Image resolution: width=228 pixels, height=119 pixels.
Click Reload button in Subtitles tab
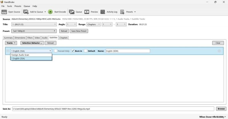pos(50,43)
